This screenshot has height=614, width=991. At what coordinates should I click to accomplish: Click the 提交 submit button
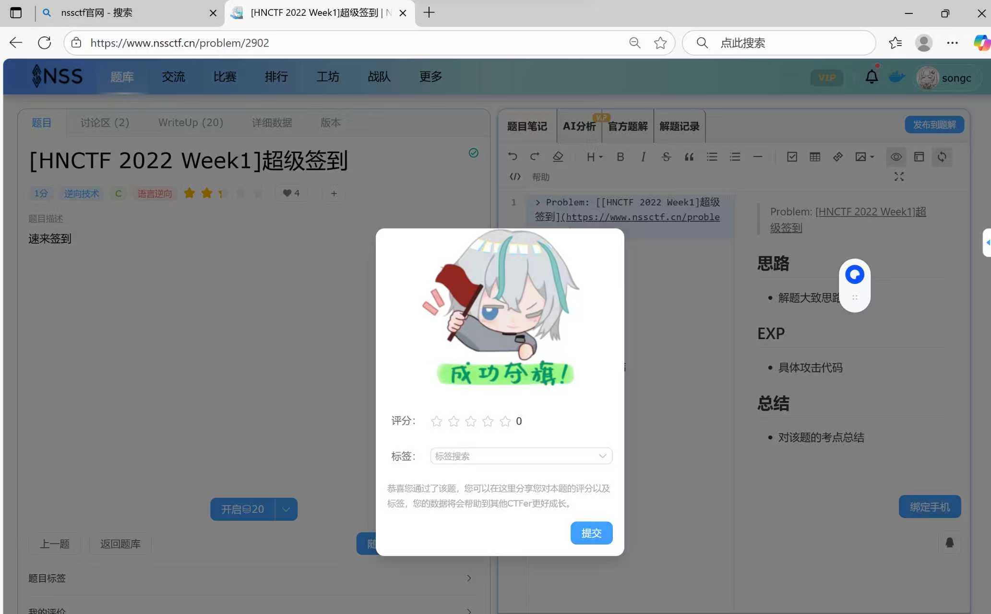tap(591, 533)
